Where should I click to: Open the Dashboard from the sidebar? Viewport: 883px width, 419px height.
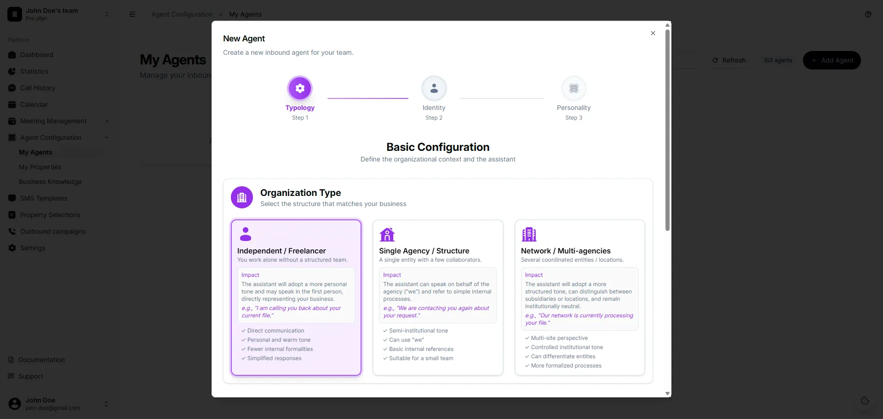[37, 55]
